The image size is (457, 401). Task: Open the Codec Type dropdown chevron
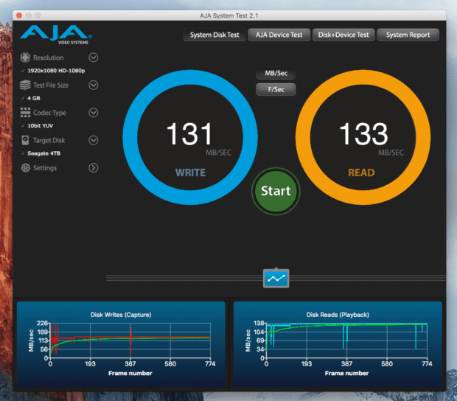(94, 113)
